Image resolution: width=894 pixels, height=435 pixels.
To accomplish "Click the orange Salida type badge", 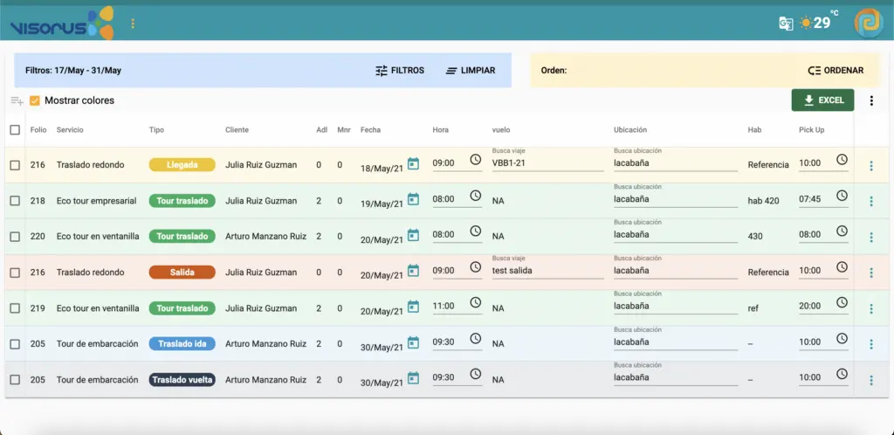I will 182,273.
